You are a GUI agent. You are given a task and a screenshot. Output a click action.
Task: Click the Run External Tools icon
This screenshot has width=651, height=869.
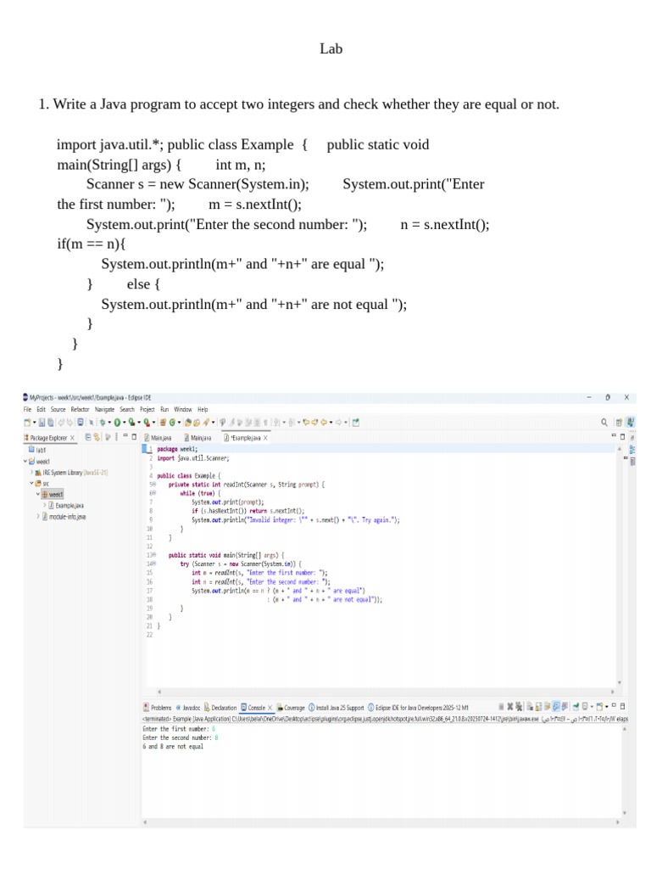pos(147,423)
